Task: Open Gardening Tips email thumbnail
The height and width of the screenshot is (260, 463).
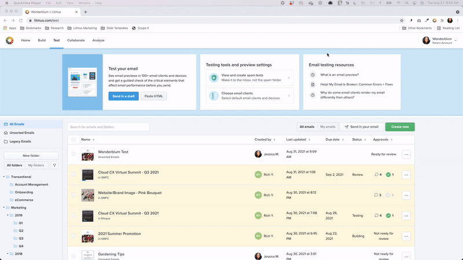Action: (88, 255)
